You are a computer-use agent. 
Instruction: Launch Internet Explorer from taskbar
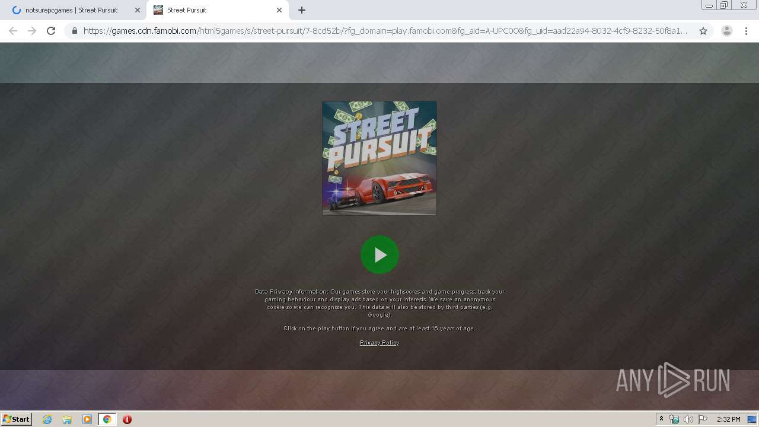pyautogui.click(x=47, y=419)
